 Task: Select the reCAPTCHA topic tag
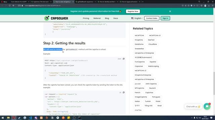[x=139, y=35]
